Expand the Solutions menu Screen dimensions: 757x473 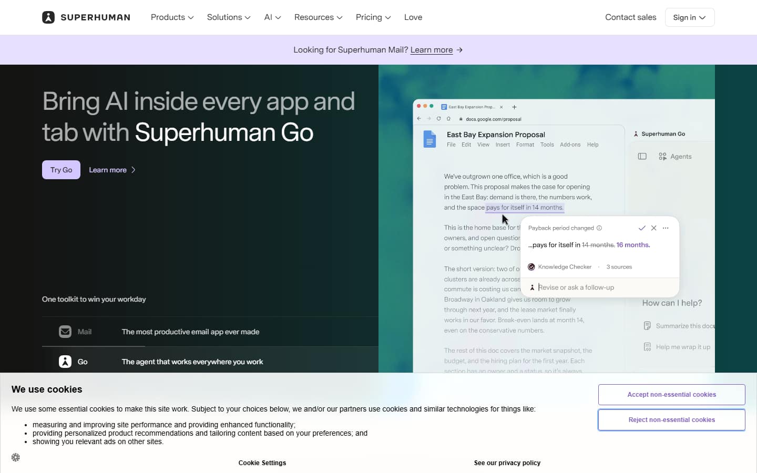(x=229, y=17)
